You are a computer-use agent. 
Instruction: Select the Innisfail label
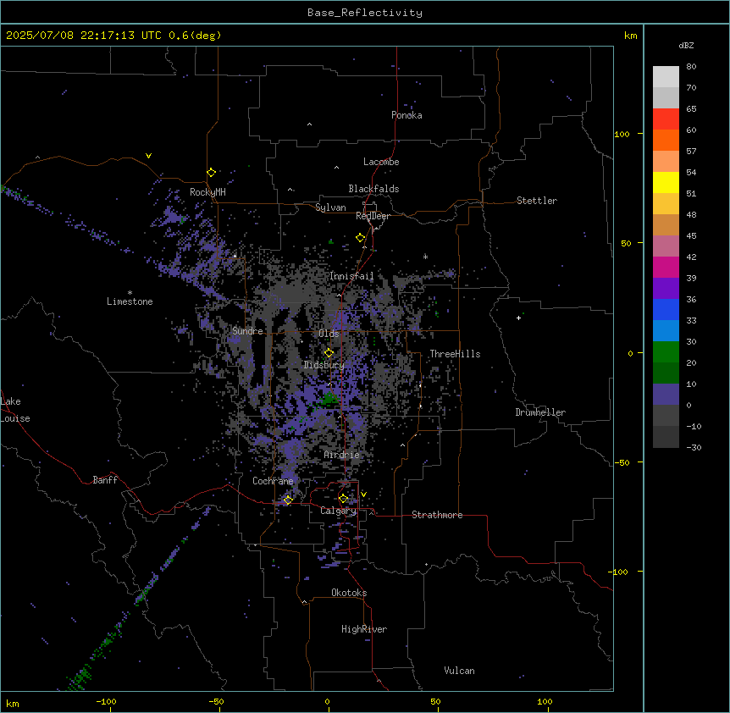[x=351, y=276]
